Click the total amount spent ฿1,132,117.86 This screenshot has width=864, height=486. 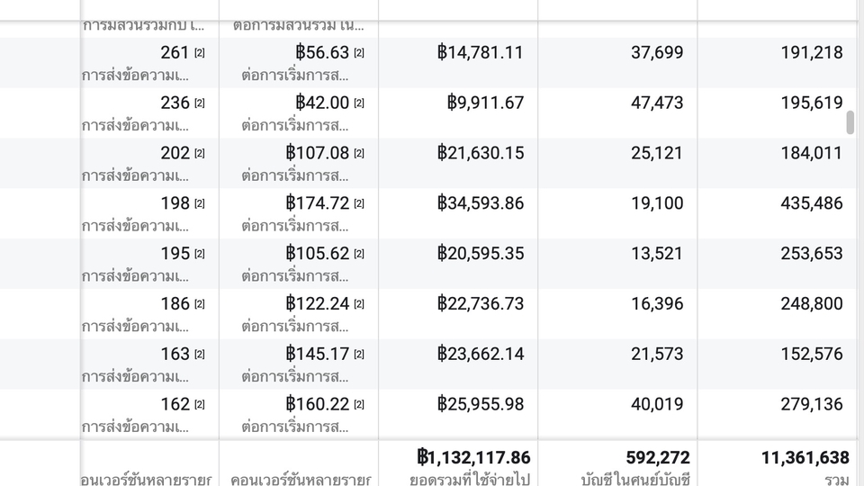coord(473,458)
